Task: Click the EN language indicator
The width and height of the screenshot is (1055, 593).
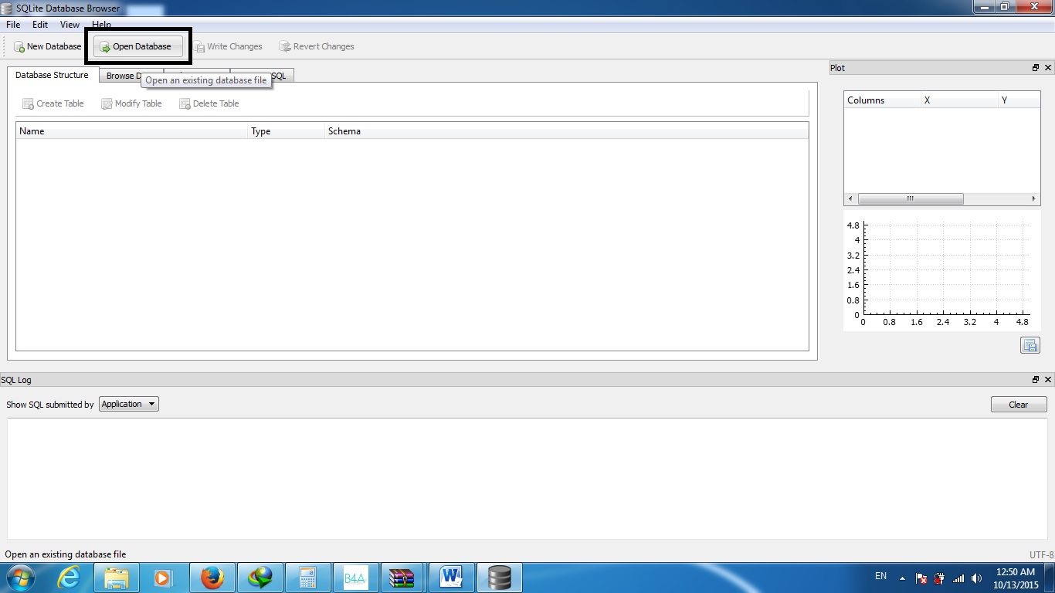Action: click(x=881, y=576)
